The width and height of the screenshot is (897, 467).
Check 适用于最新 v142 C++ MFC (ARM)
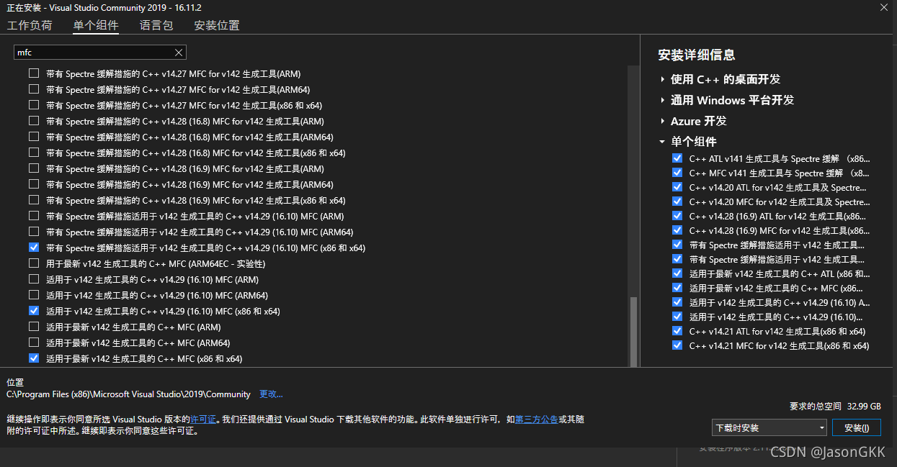point(34,327)
